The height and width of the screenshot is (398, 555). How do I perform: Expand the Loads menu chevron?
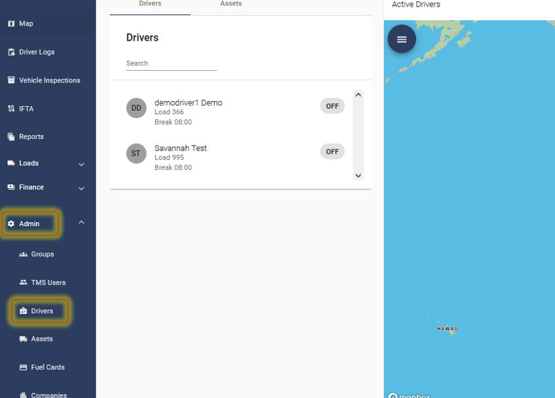(x=81, y=164)
